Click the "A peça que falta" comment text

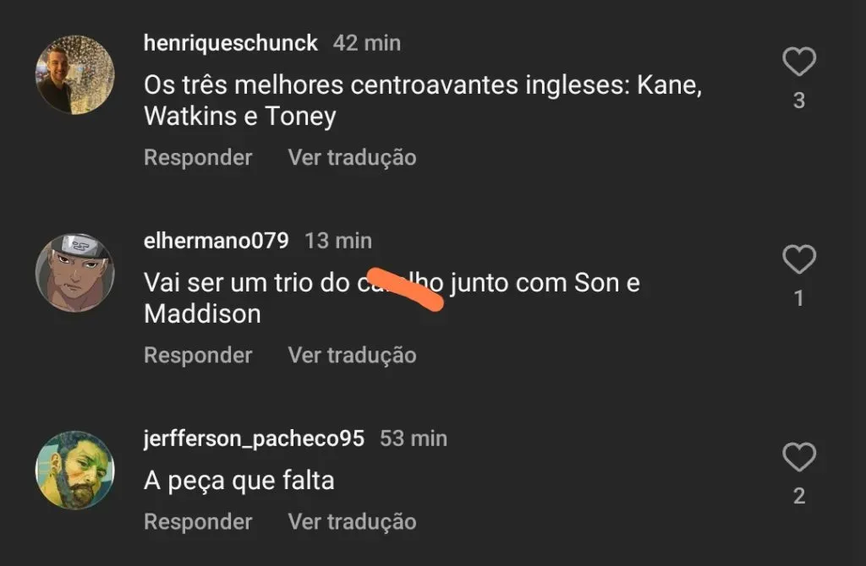pyautogui.click(x=239, y=481)
